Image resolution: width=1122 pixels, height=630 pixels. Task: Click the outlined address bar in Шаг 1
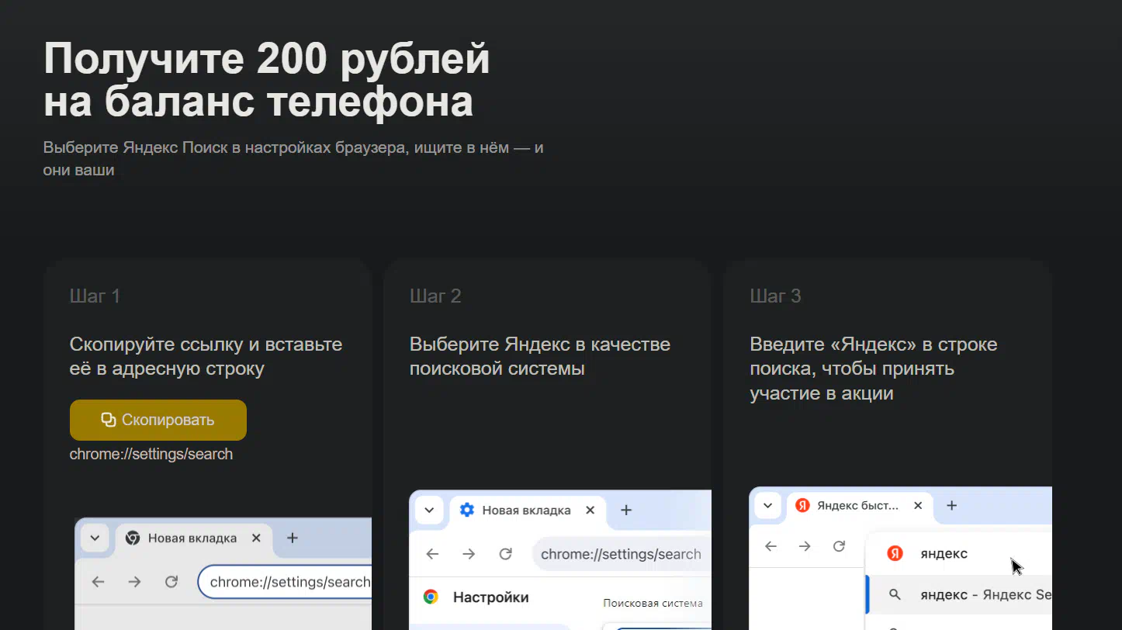coord(285,582)
